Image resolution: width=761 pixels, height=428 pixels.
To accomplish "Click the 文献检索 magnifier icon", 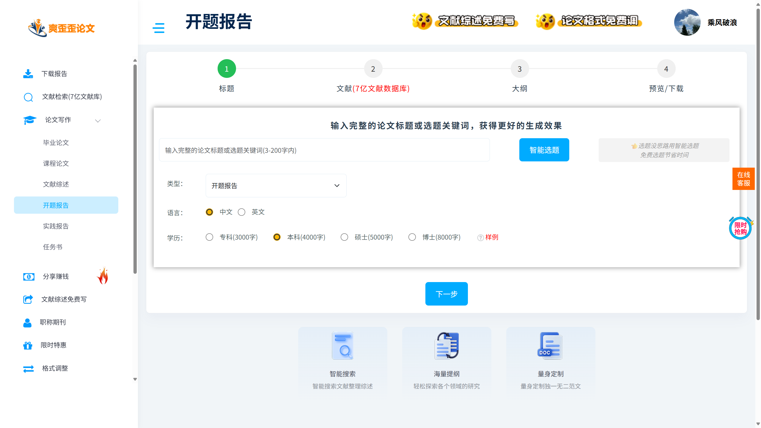I will (x=28, y=97).
